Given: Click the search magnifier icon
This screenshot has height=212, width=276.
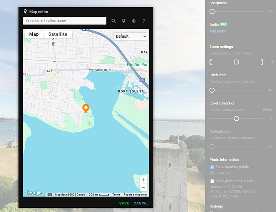Looking at the screenshot, I should pos(113,21).
